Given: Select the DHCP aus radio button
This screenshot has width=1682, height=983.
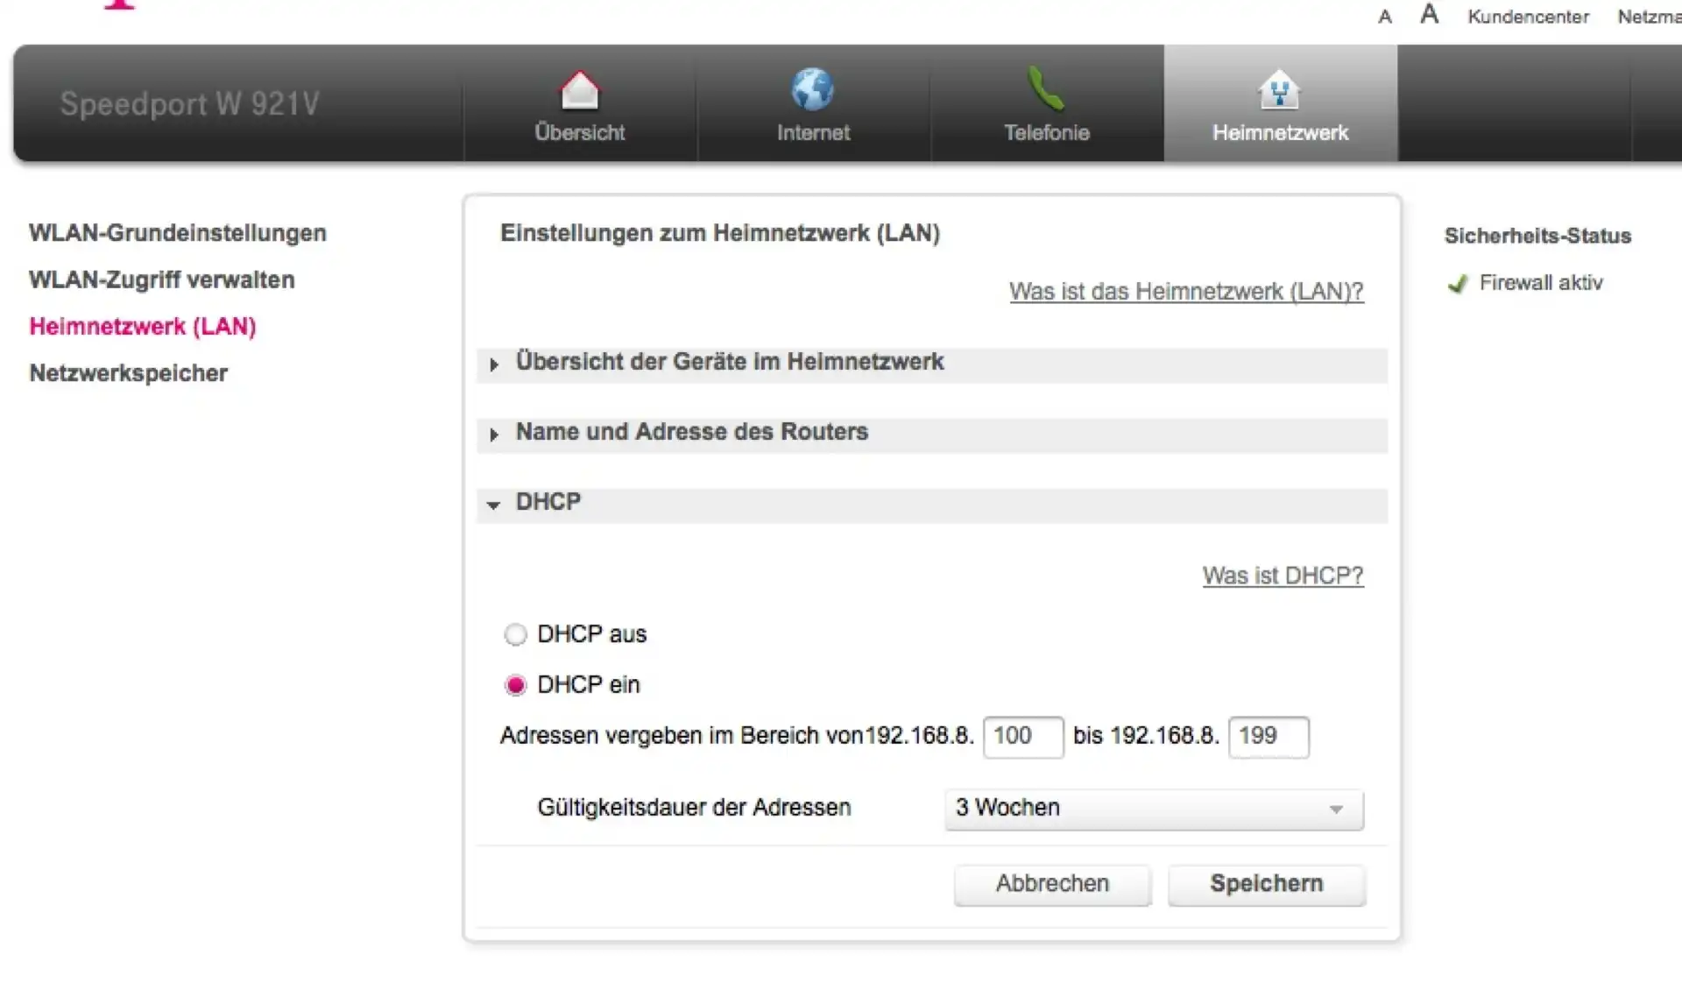Looking at the screenshot, I should 515,634.
